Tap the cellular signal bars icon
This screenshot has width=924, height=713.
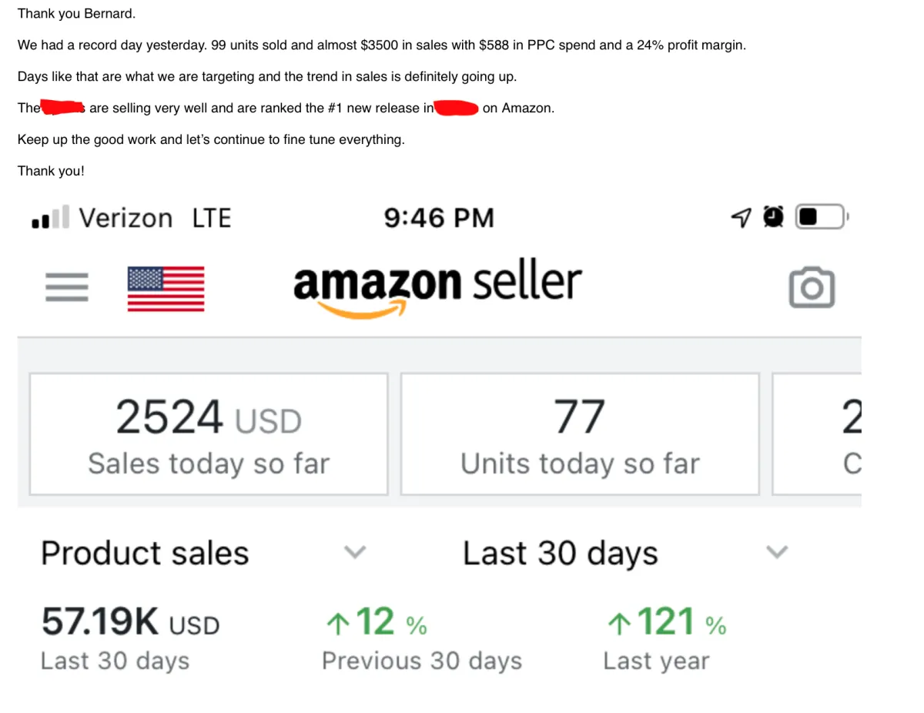tap(50, 218)
